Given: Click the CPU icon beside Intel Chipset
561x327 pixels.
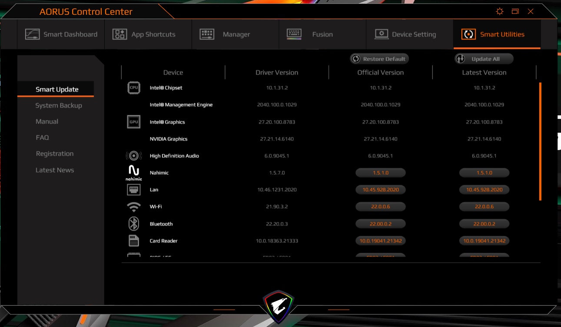Looking at the screenshot, I should (x=134, y=88).
